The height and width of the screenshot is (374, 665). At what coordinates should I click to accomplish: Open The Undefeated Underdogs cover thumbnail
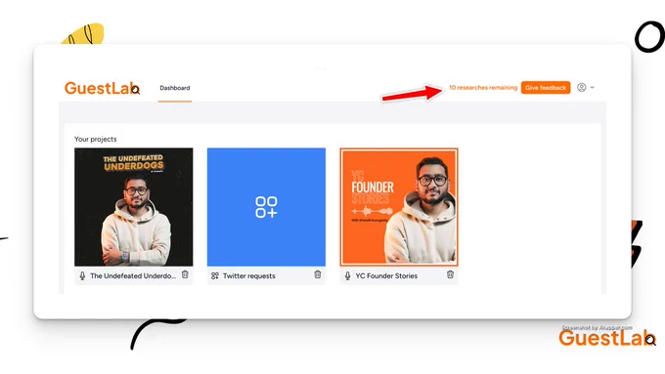click(x=134, y=207)
